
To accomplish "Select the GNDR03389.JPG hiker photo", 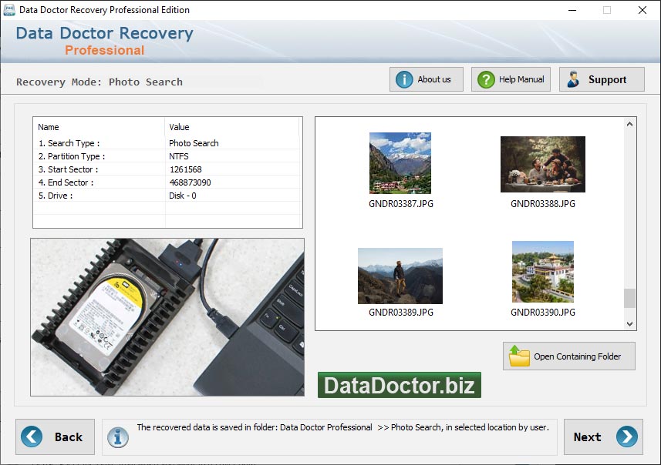I will (x=400, y=276).
